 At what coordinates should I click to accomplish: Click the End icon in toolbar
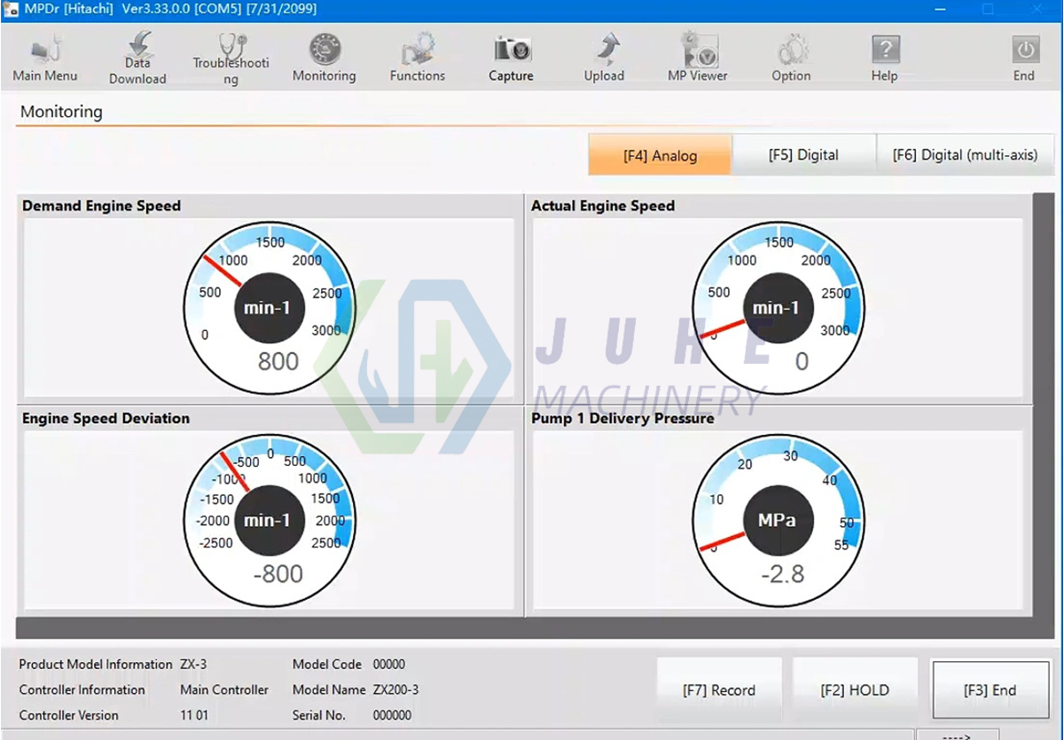point(1024,56)
